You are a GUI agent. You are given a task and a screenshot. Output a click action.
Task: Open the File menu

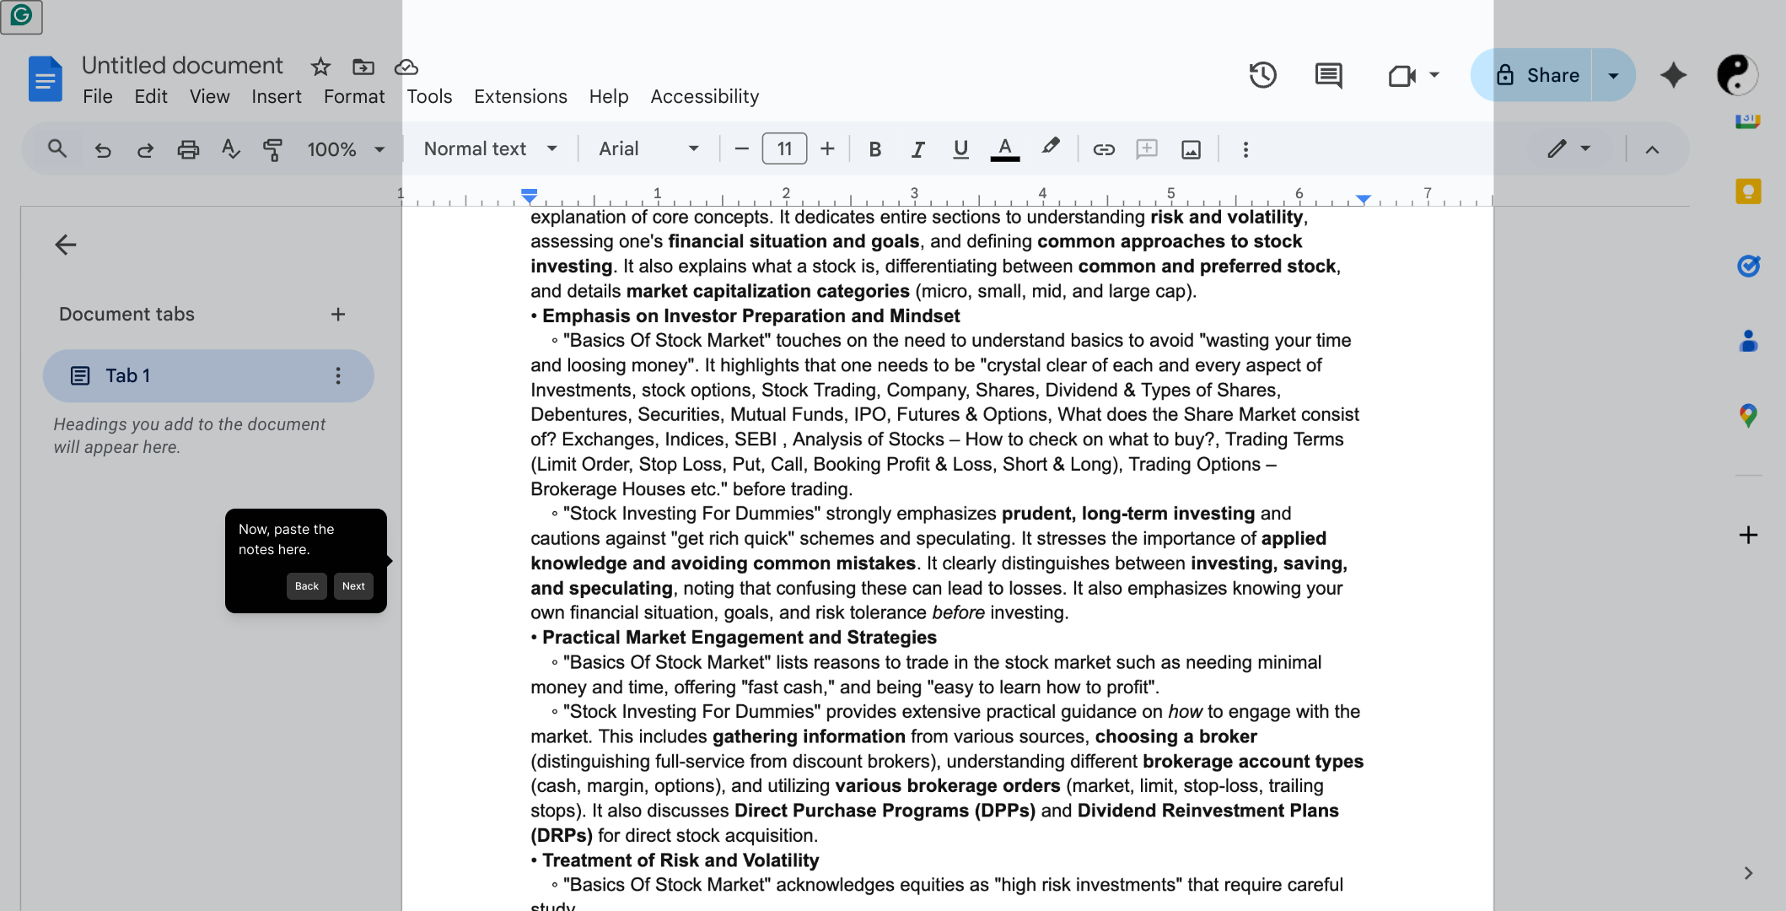point(98,97)
